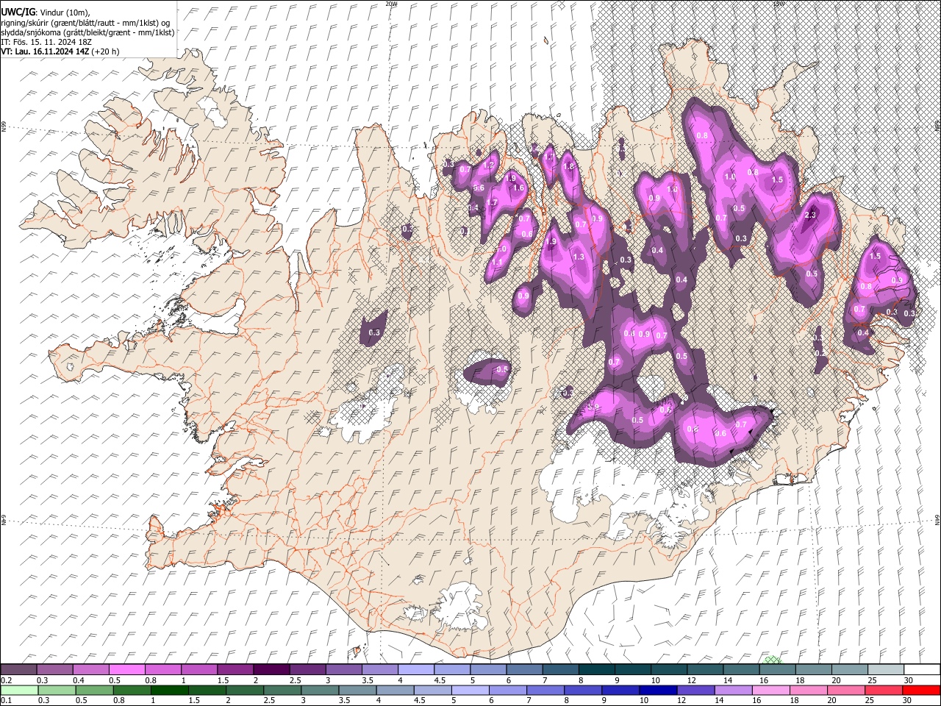Click the 1.1 precipitation value on the map

coord(497,262)
